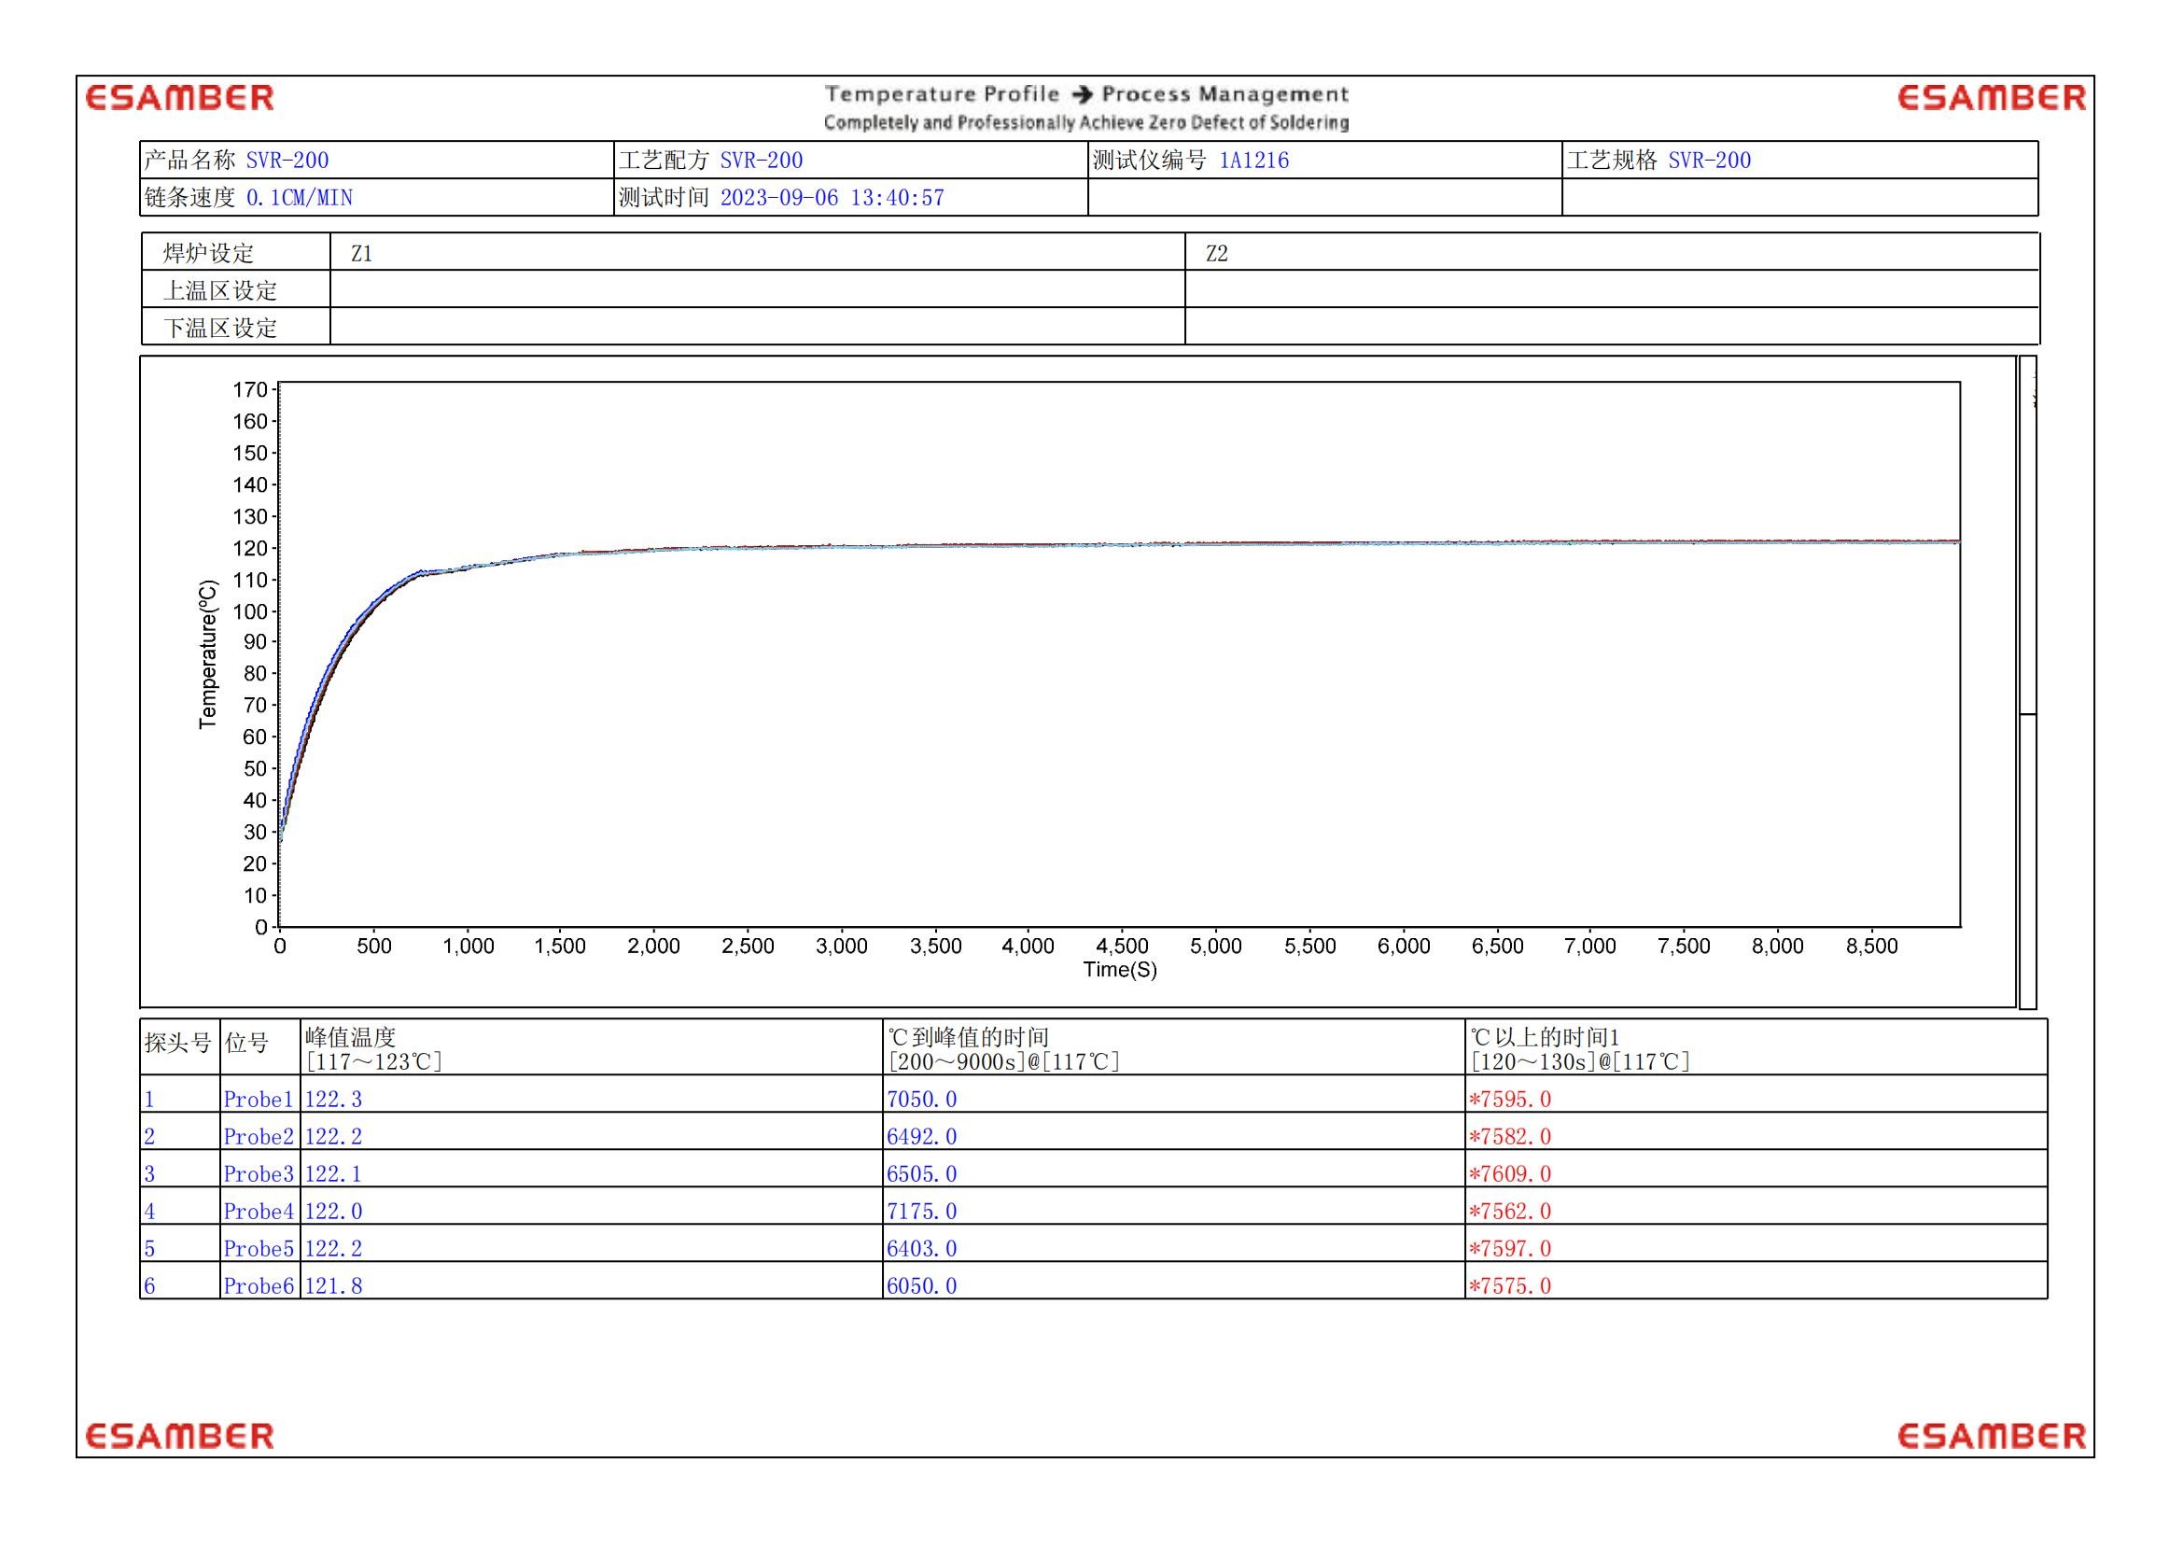The image size is (2183, 1543).
Task: Click the test time 2023-09-06 13:40:57
Action: 832,198
